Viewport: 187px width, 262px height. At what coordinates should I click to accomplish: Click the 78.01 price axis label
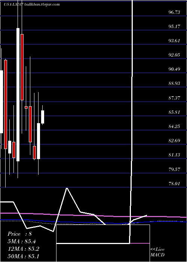point(174,184)
